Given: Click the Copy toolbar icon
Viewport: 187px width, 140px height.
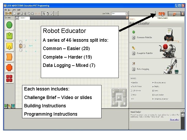Looking at the screenshot, I should click(x=29, y=13).
